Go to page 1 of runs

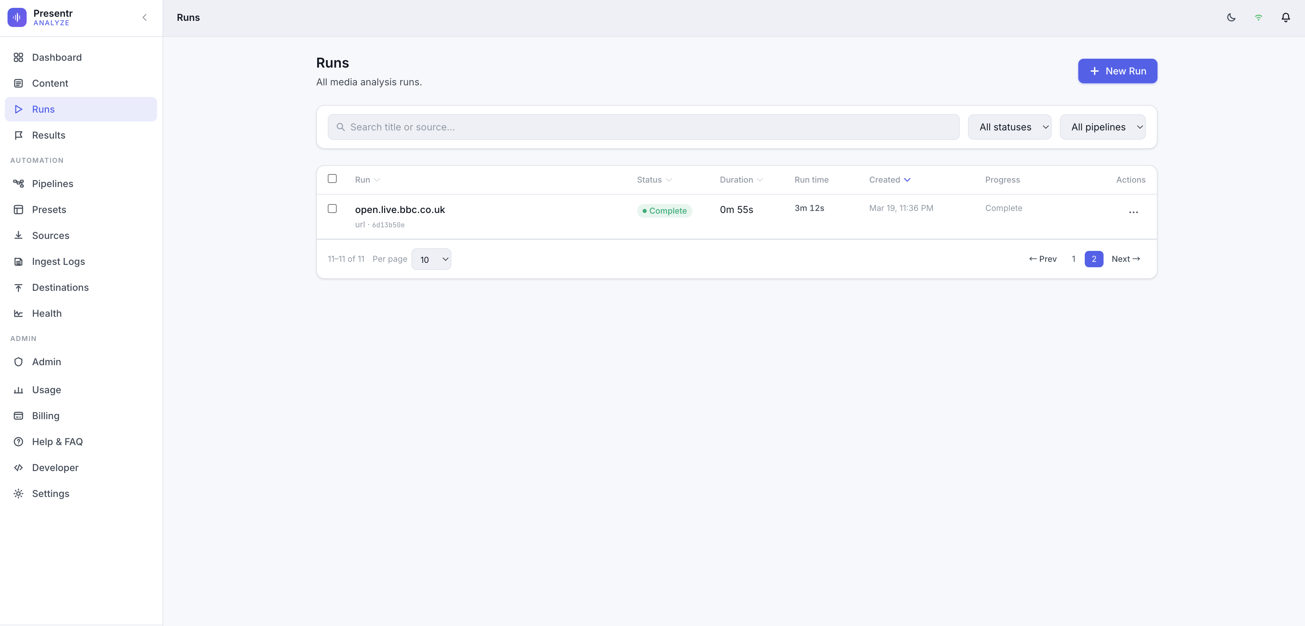pos(1074,259)
